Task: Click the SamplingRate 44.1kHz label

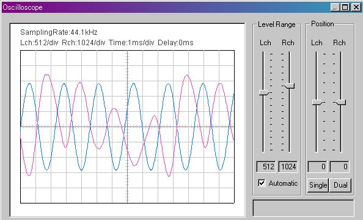Action: tap(59, 32)
